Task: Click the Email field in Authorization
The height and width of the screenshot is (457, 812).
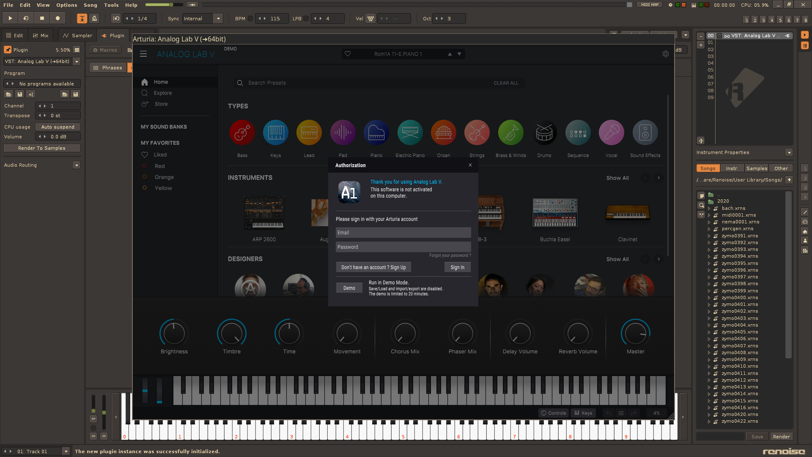Action: click(403, 233)
